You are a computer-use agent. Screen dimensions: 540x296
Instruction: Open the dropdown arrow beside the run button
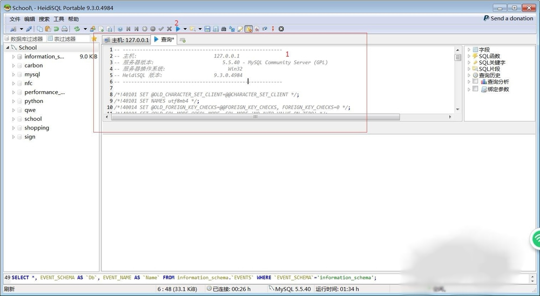(185, 29)
